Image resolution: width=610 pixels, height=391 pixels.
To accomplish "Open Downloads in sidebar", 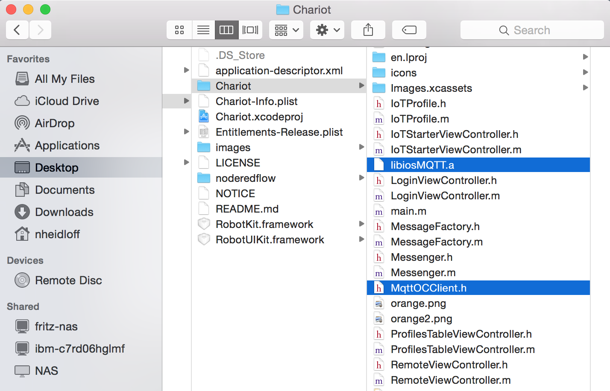I will pyautogui.click(x=81, y=212).
